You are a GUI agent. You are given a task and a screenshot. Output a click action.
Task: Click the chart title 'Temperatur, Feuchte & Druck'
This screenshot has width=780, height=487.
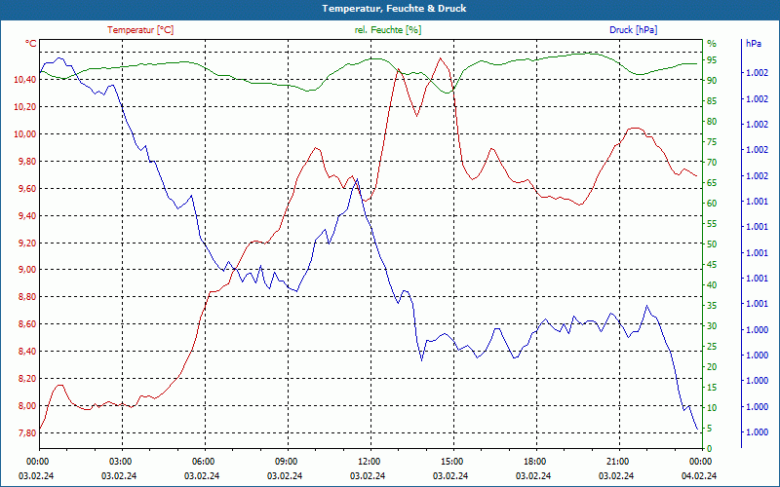pos(394,9)
